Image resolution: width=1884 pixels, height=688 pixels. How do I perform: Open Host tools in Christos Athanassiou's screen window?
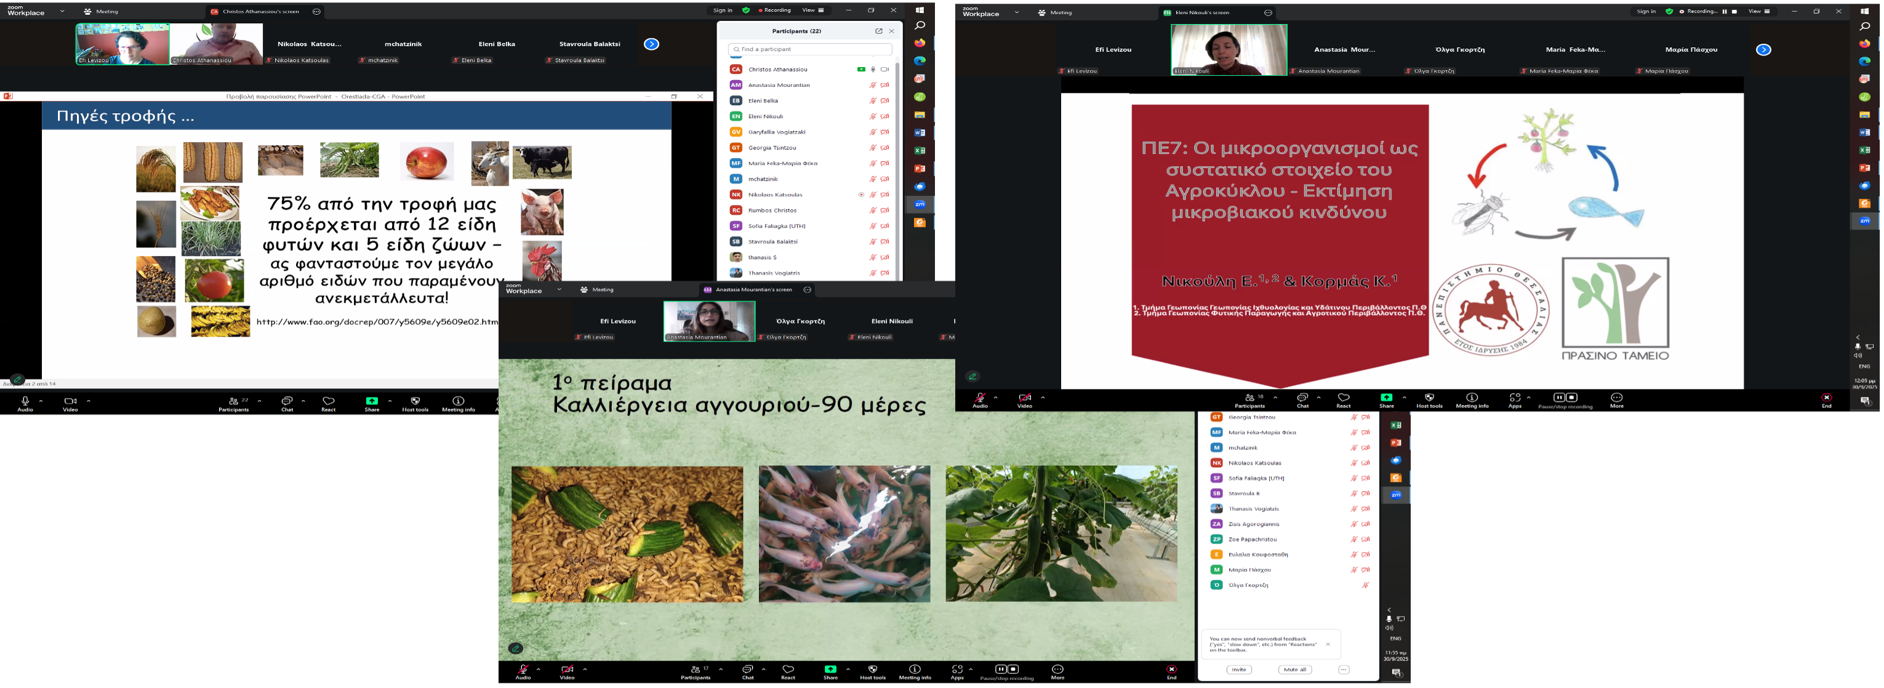click(x=415, y=404)
